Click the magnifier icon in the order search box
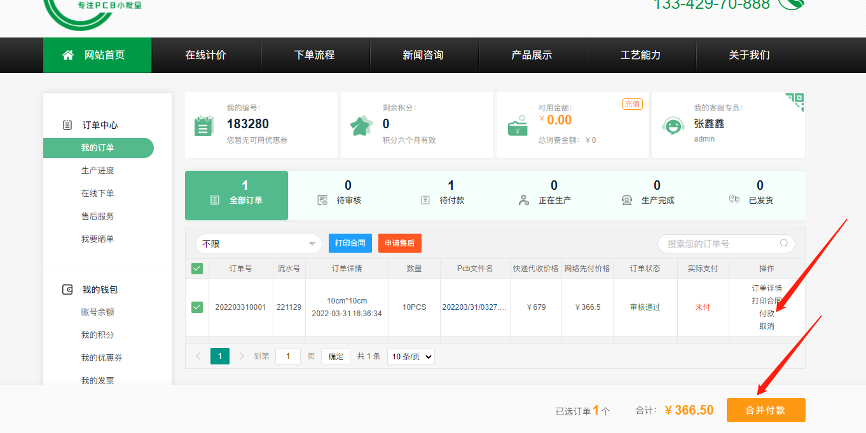This screenshot has width=866, height=433. pyautogui.click(x=784, y=243)
